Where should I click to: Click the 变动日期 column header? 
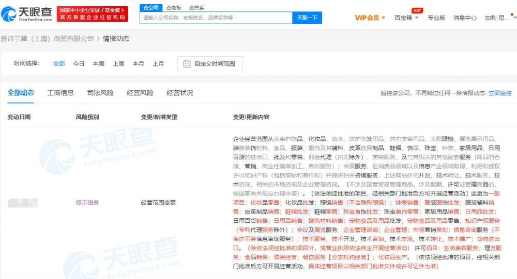pyautogui.click(x=19, y=117)
